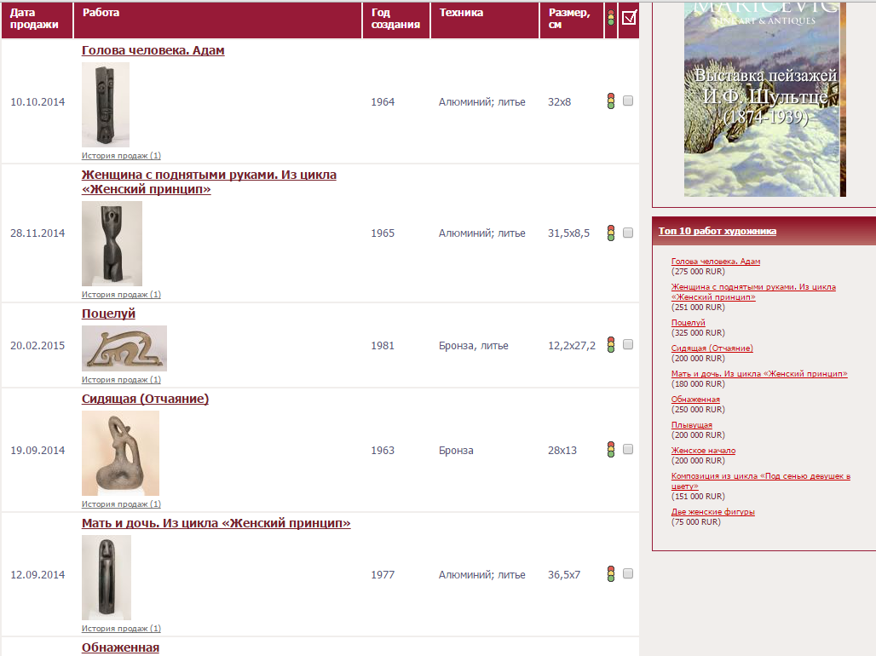Open 'Топ 10 работ художника' heading link
This screenshot has height=656, width=876.
click(717, 231)
